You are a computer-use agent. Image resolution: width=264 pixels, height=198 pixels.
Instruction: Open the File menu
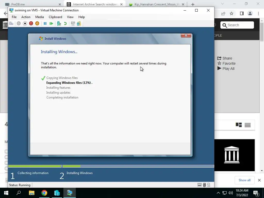(14, 17)
